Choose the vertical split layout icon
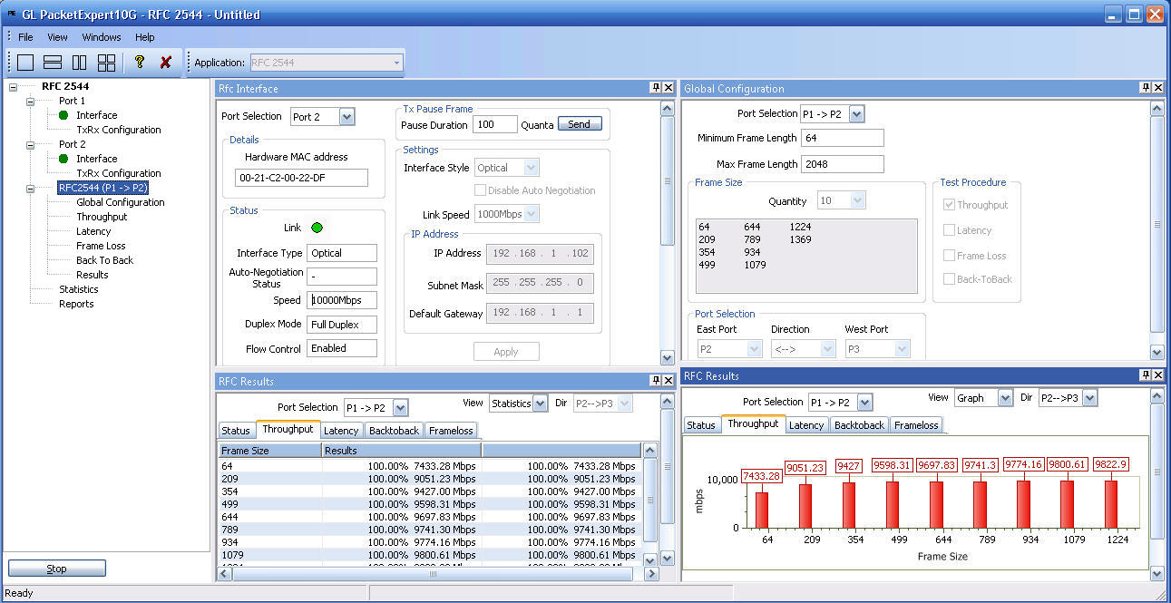Screen dimensions: 1171x603 (80, 63)
